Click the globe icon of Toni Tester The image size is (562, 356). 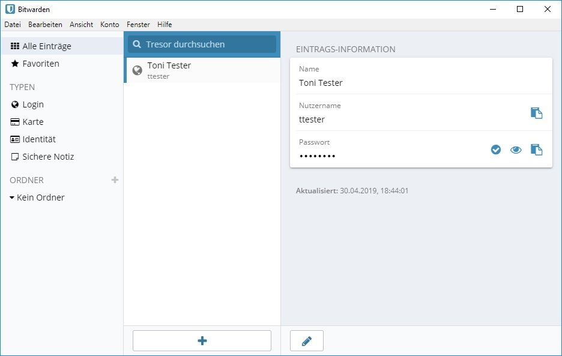pyautogui.click(x=137, y=70)
